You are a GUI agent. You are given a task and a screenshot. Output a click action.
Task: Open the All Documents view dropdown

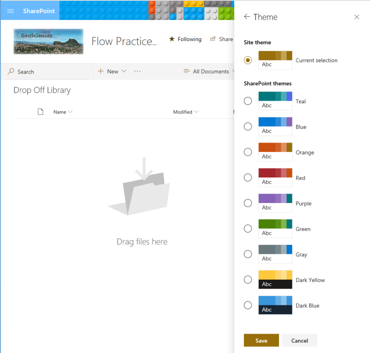(x=234, y=71)
